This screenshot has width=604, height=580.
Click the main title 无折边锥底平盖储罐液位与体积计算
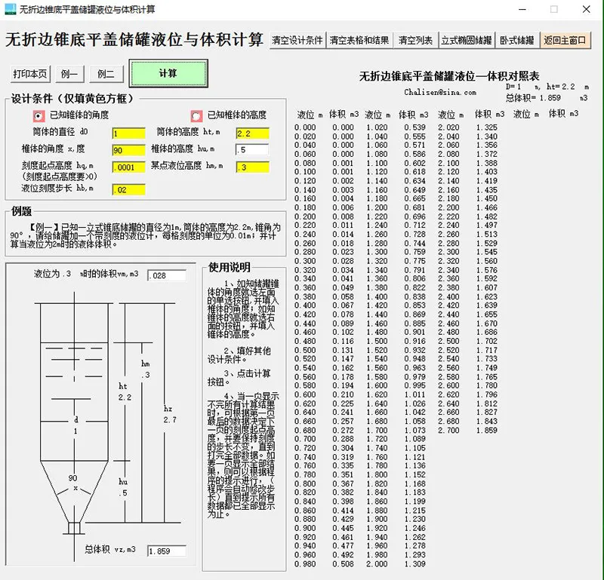(134, 40)
